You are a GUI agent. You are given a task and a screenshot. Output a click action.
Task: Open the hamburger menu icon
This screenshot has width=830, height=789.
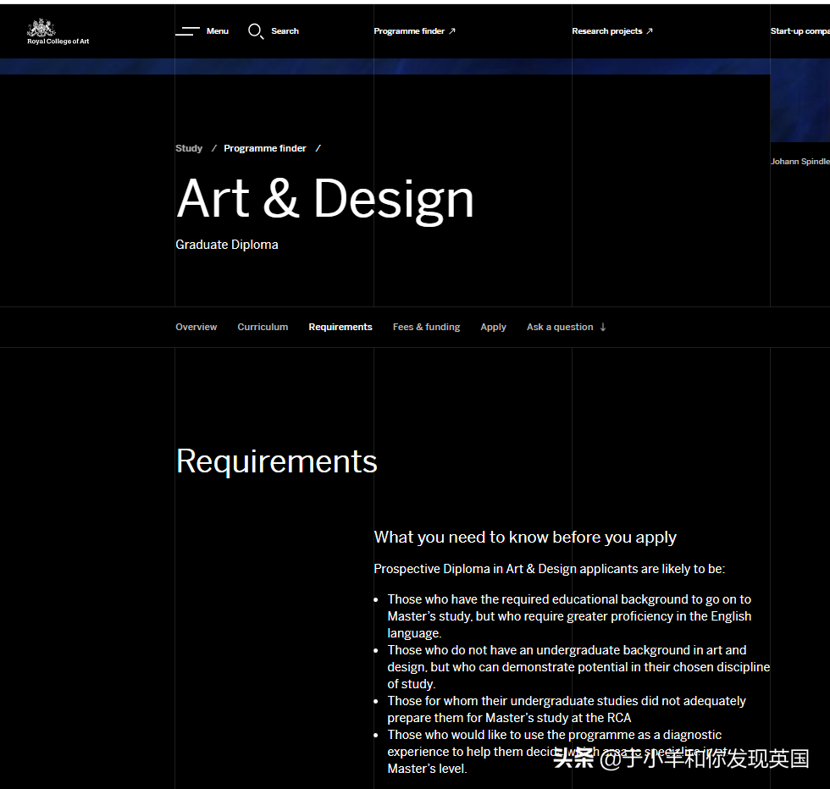(x=187, y=31)
